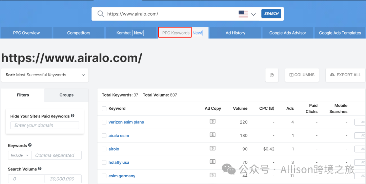Open the verizon esim plans keyword link
Screen dimensions: 366x184
point(126,122)
